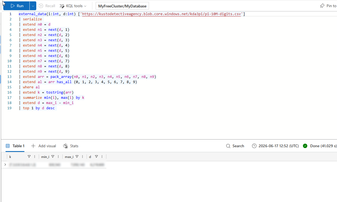Click the Recall clock icon
The image size is (337, 202).
(x=41, y=6)
